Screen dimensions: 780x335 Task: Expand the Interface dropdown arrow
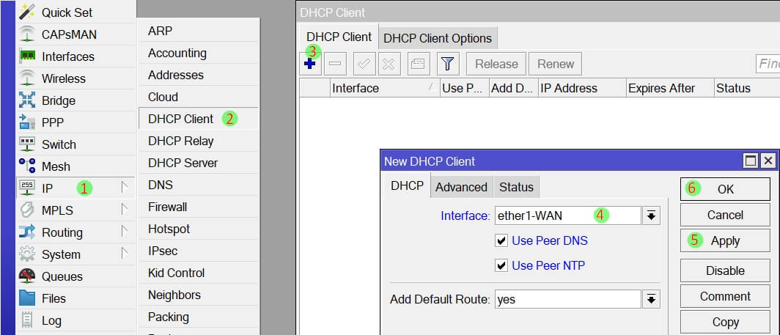click(x=651, y=216)
